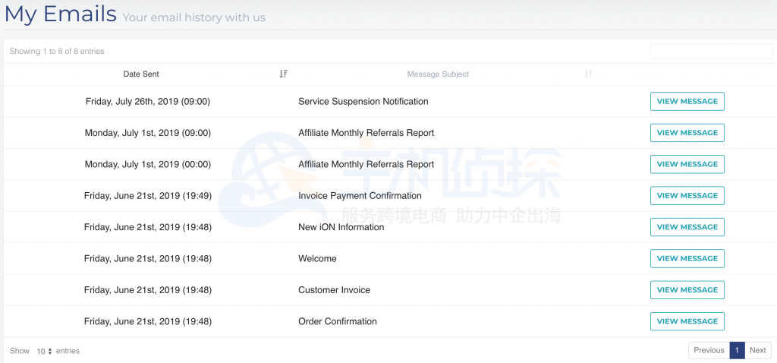
Task: Open the entries-per-page dropdown
Action: pos(44,351)
